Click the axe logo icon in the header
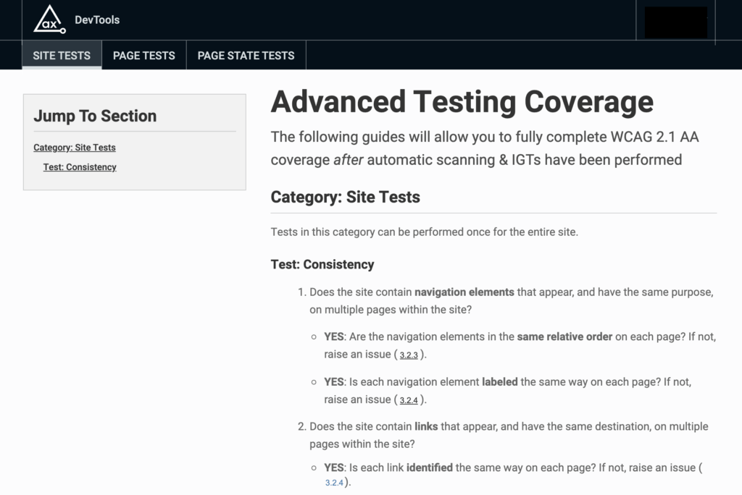 tap(48, 20)
